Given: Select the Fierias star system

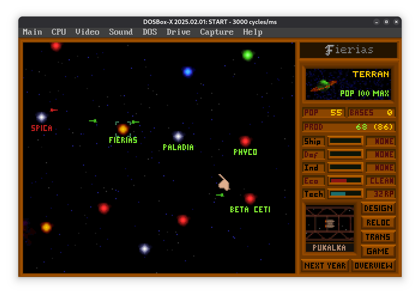Looking at the screenshot, I should (123, 129).
